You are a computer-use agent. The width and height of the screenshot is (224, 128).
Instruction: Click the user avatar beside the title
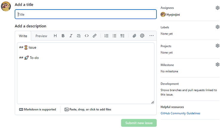coord(6,6)
